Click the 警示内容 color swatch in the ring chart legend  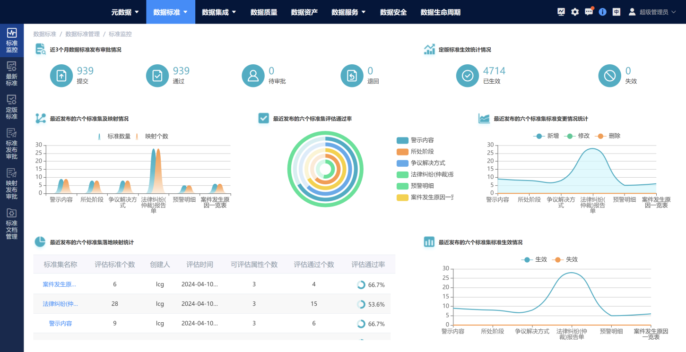(402, 140)
